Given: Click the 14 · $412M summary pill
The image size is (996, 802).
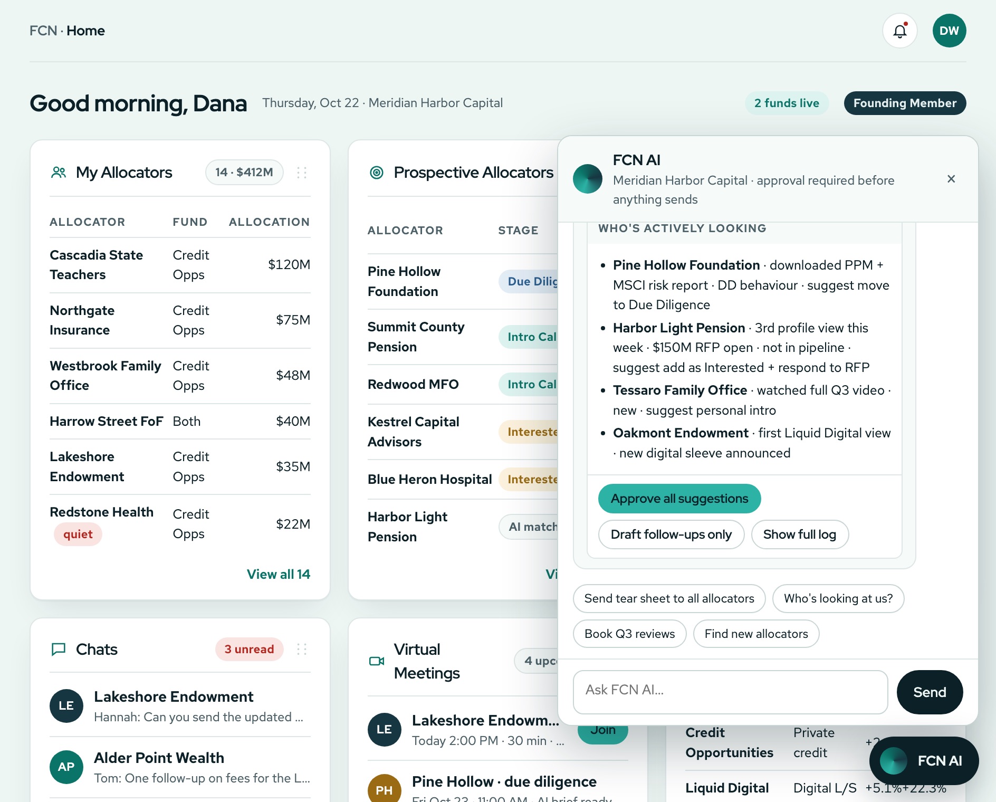Looking at the screenshot, I should click(244, 173).
